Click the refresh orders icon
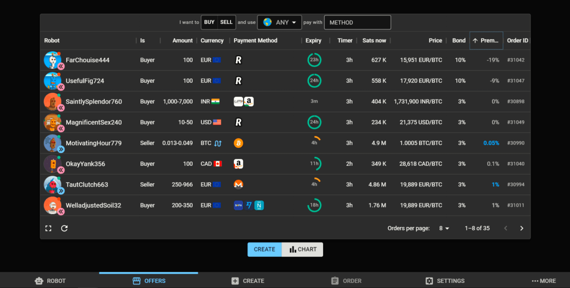The height and width of the screenshot is (288, 570). click(x=64, y=228)
